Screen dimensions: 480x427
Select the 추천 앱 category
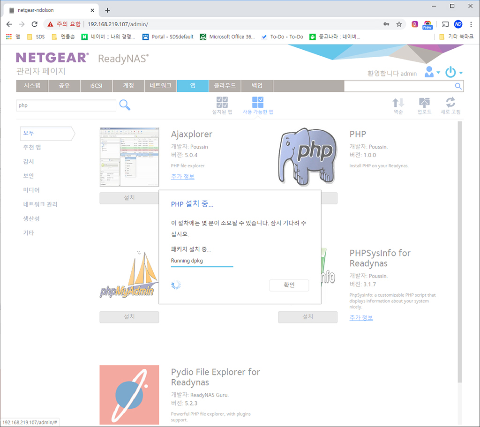[32, 147]
